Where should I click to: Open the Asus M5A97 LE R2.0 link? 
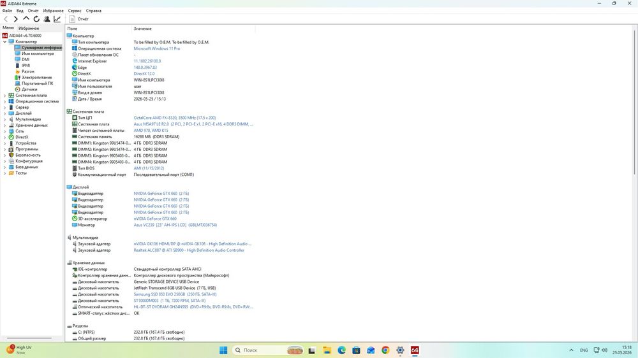click(x=193, y=124)
